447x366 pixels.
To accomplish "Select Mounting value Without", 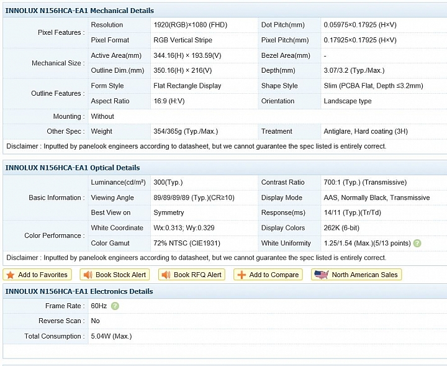I will pos(102,116).
